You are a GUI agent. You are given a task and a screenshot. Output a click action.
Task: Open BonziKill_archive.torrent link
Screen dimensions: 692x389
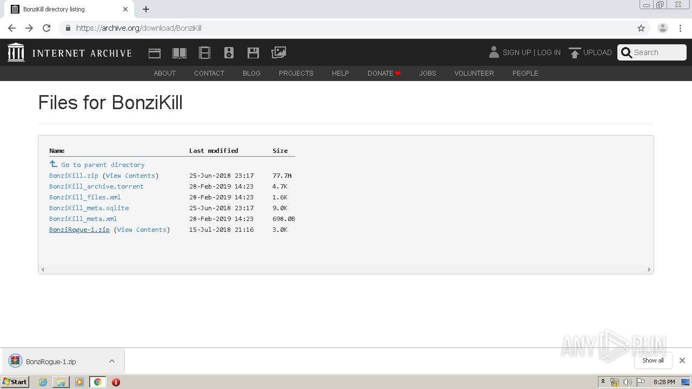point(96,186)
